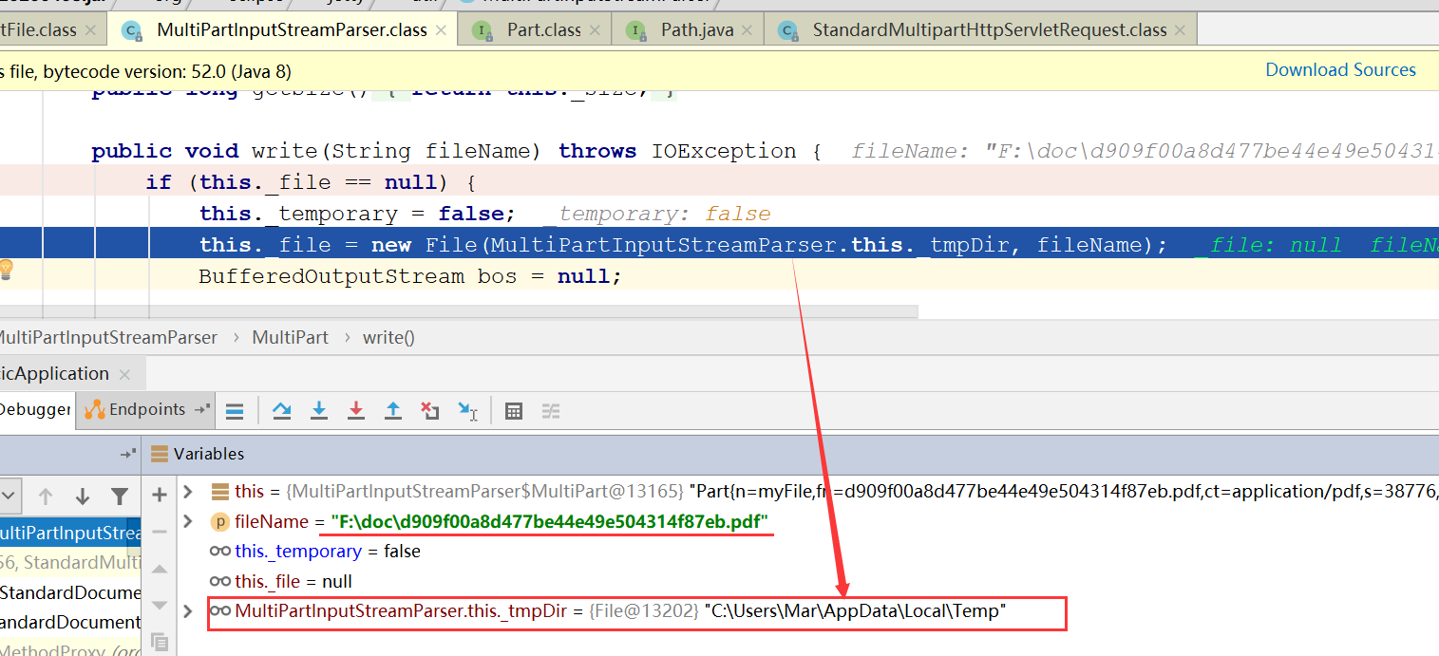Click the Variables panel header icon
1439x656 pixels.
(x=160, y=454)
